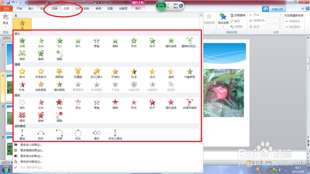
Task: Choose the 浮入 entrance effect
Action: [78, 43]
